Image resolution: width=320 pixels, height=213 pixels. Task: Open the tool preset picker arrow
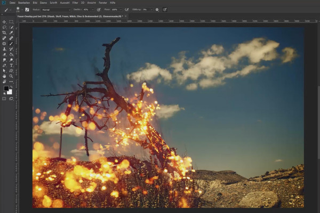point(11,10)
